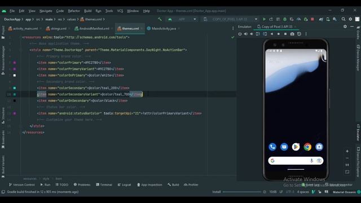Open IDE settings gear in main toolbar

(350, 19)
